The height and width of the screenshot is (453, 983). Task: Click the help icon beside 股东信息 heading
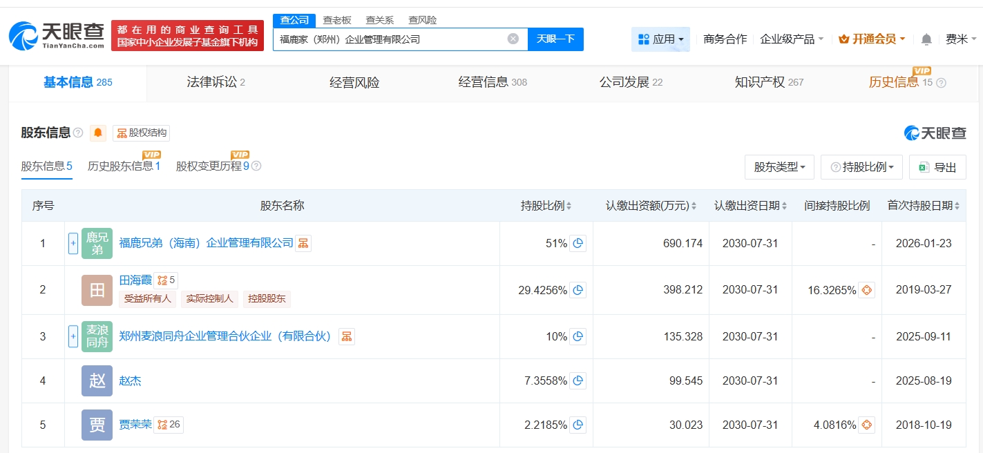[x=78, y=133]
